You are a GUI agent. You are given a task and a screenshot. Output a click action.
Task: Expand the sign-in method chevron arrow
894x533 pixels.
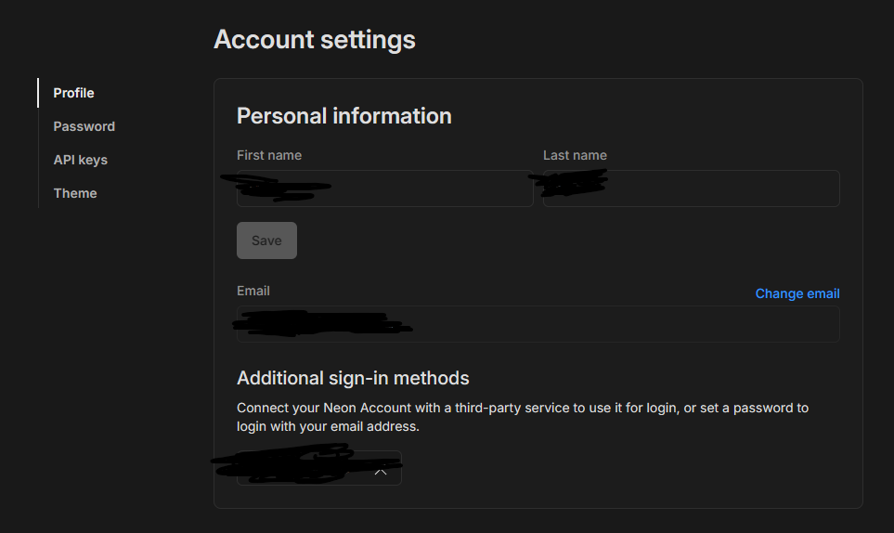pos(380,471)
